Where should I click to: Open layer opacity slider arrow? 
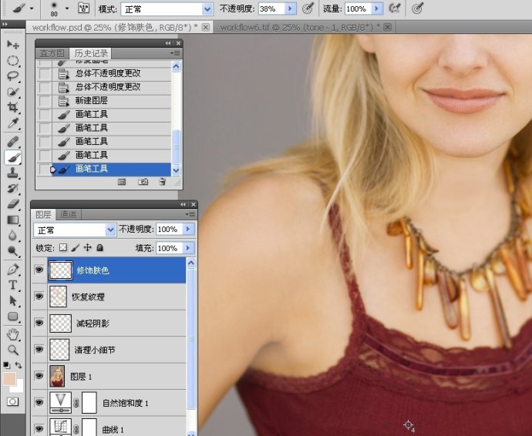(188, 230)
